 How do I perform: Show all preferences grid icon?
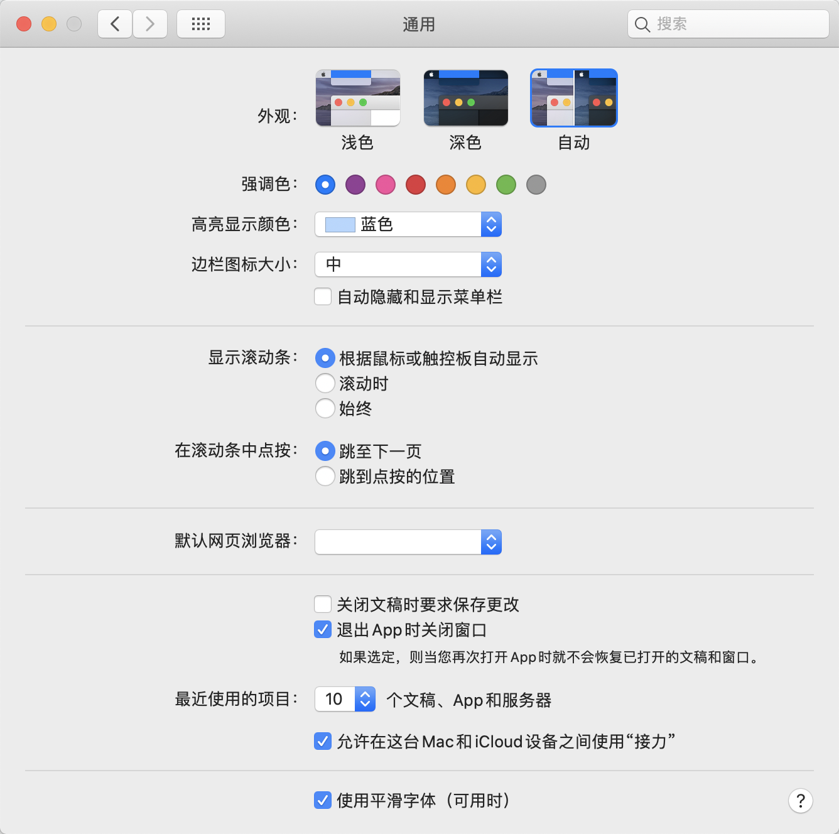point(201,24)
